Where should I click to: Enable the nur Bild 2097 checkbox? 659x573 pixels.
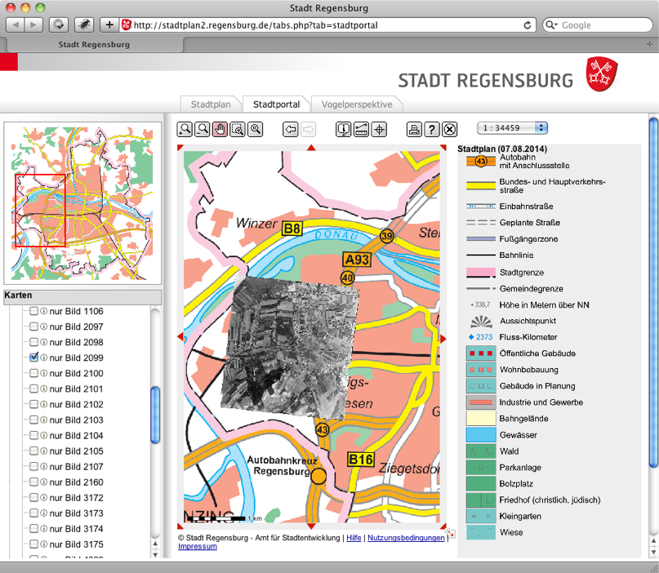33,326
